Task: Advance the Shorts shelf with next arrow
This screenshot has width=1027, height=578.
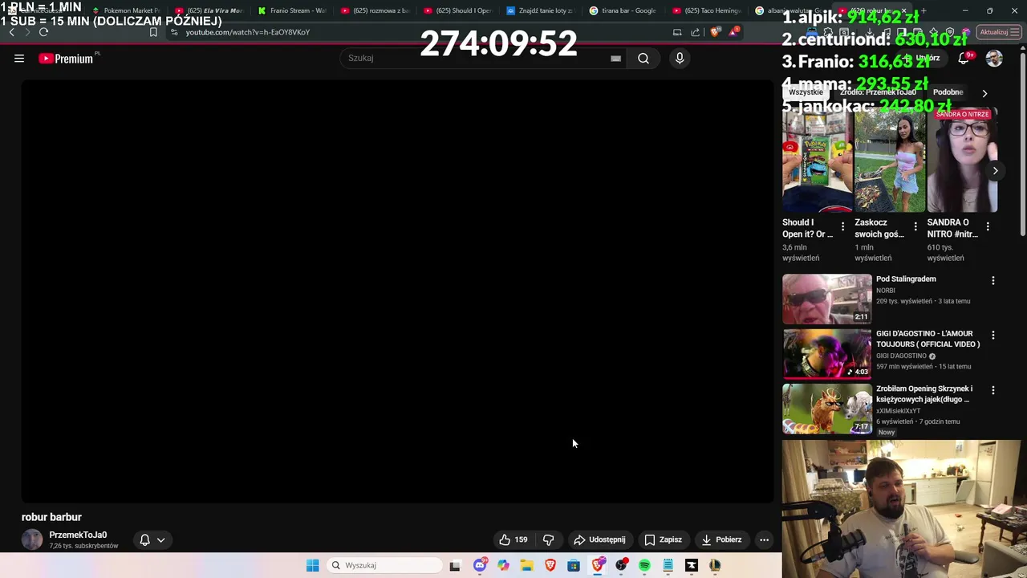Action: (x=995, y=170)
